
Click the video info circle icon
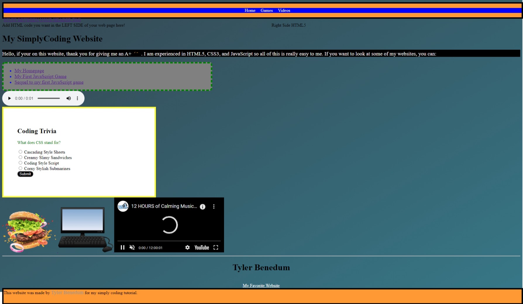[202, 206]
